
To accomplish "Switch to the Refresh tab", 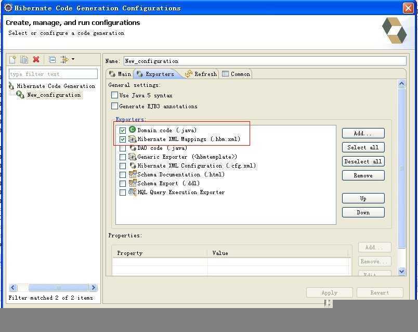I will pos(201,74).
